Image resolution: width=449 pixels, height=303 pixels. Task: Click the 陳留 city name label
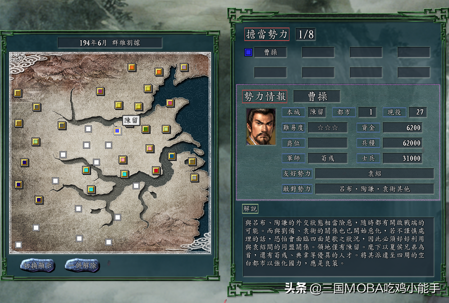[x=131, y=120]
